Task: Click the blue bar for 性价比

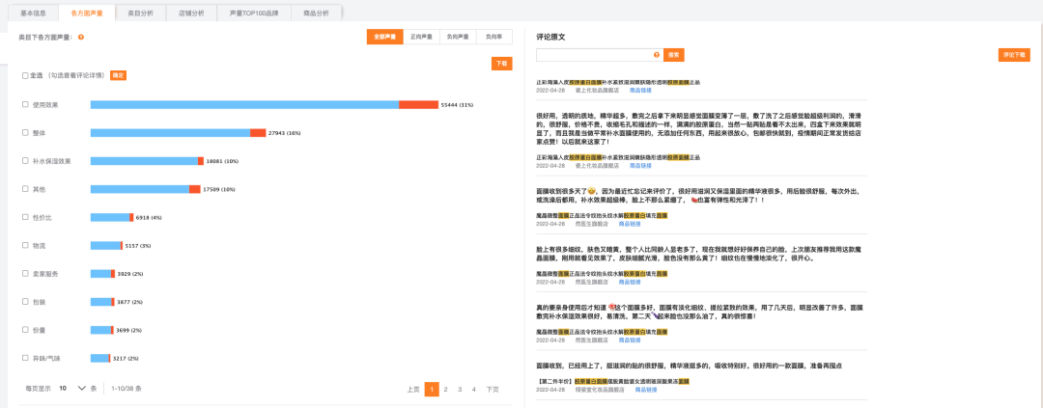Action: click(x=110, y=217)
